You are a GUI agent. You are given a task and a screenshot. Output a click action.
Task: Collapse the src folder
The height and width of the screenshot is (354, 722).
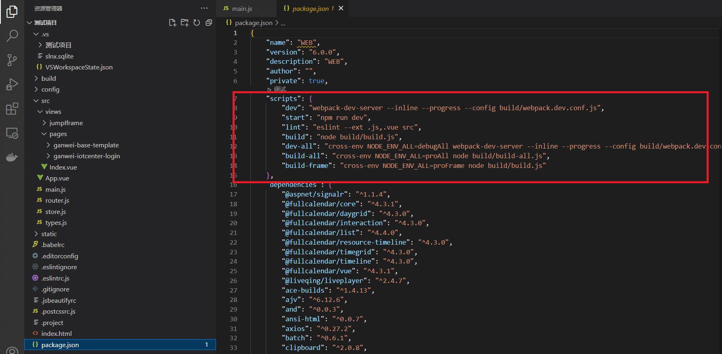(45, 101)
